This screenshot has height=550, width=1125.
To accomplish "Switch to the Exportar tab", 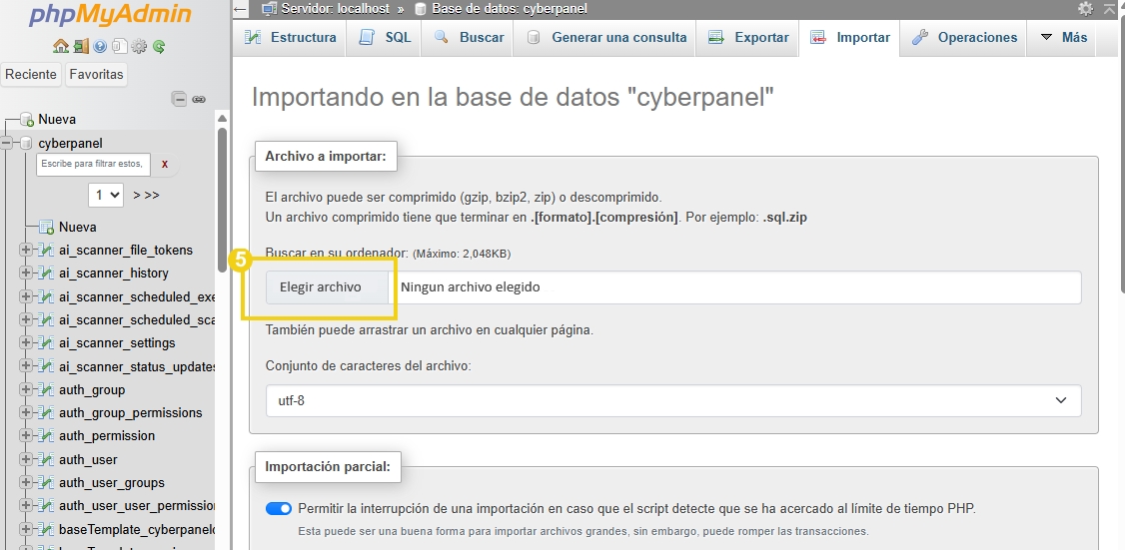I will click(x=747, y=37).
